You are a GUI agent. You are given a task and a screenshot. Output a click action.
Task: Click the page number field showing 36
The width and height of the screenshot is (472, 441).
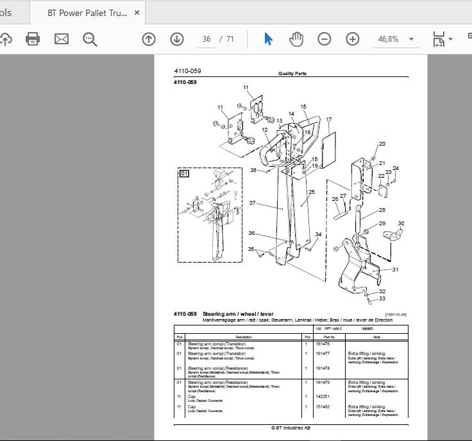[x=206, y=39]
